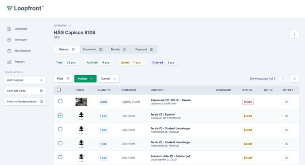Uncheck the første (1) - Equinor row checkbox
Image resolution: width=305 pixels, height=165 pixels.
pos(60,115)
